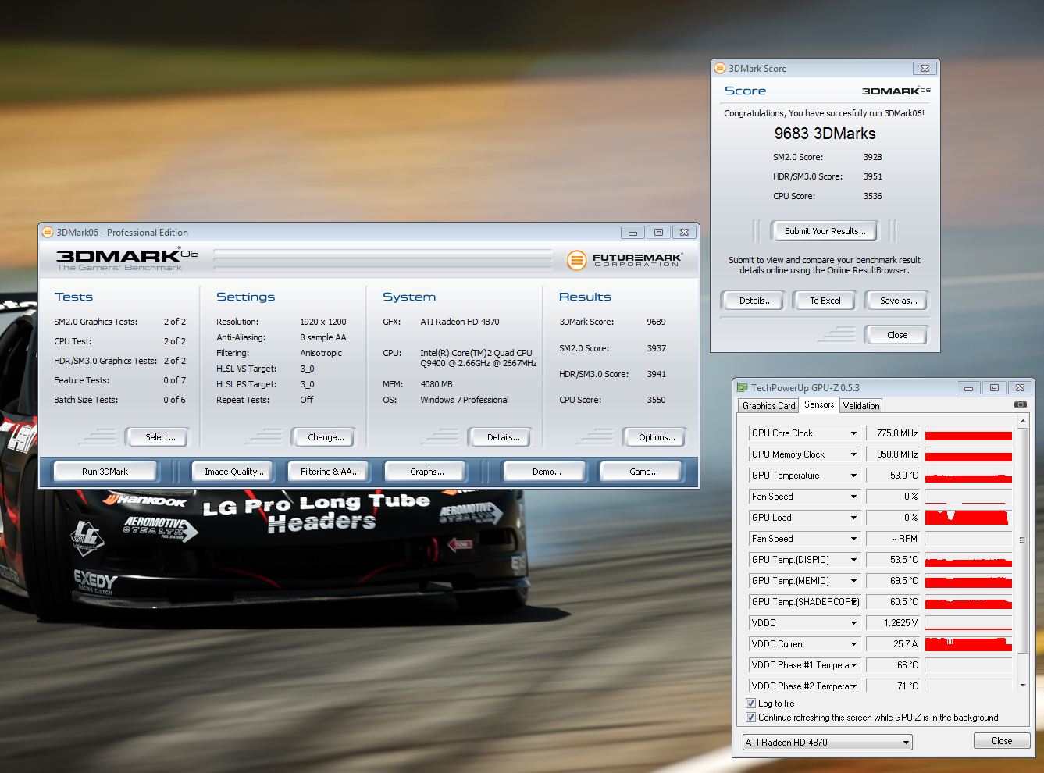Image resolution: width=1044 pixels, height=773 pixels.
Task: Click the 3536 CPU Score in Score window
Action: 872,196
